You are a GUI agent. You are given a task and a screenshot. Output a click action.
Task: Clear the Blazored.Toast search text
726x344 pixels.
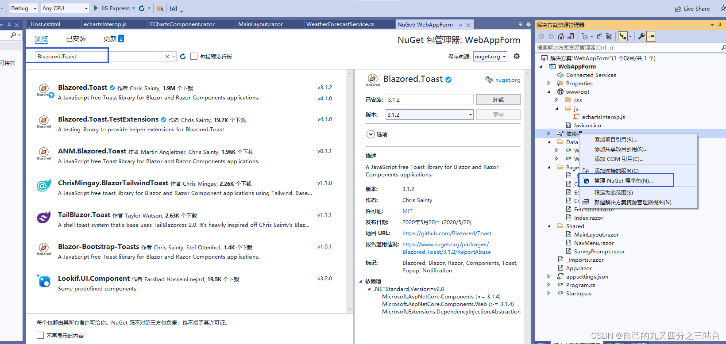167,57
